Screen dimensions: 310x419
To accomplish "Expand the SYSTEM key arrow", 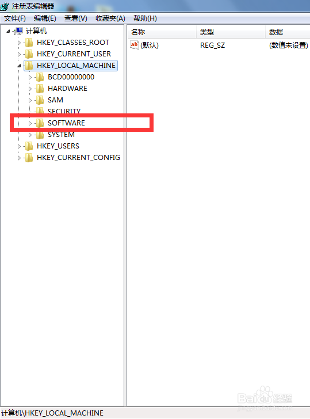I will (30, 135).
